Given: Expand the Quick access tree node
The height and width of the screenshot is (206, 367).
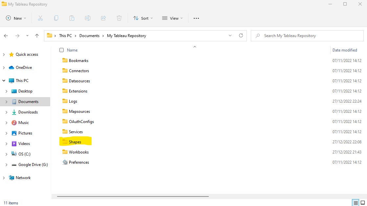Looking at the screenshot, I should 4,54.
